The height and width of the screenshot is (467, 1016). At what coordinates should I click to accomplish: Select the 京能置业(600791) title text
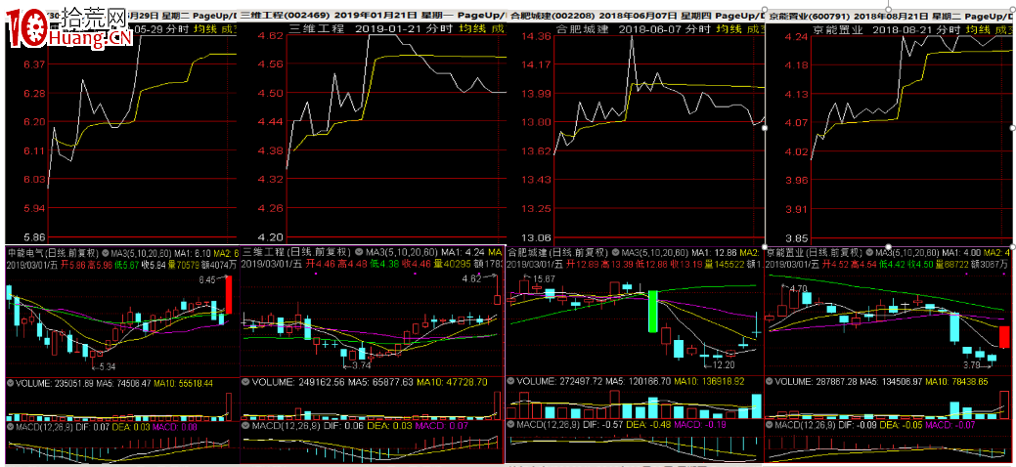coord(812,15)
